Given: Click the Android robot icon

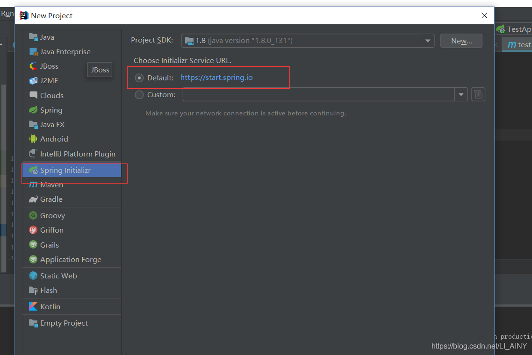Looking at the screenshot, I should pyautogui.click(x=33, y=139).
